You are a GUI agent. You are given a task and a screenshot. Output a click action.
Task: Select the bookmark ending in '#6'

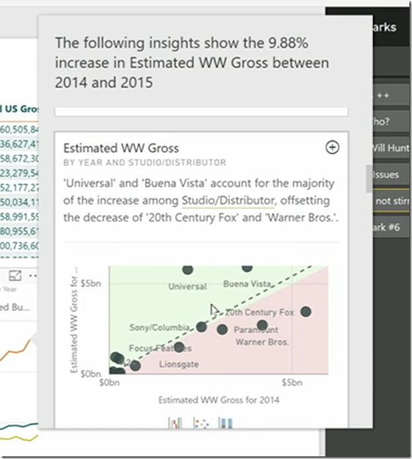click(391, 228)
